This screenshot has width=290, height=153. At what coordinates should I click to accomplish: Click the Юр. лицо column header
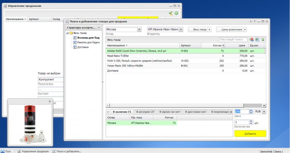pos(141,118)
